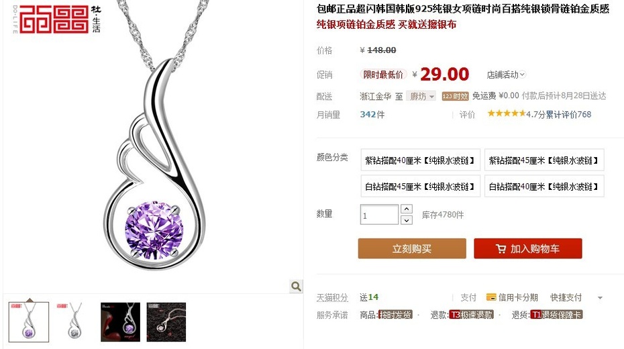Click 累计评价768 reviews link
The height and width of the screenshot is (349, 624).
568,115
